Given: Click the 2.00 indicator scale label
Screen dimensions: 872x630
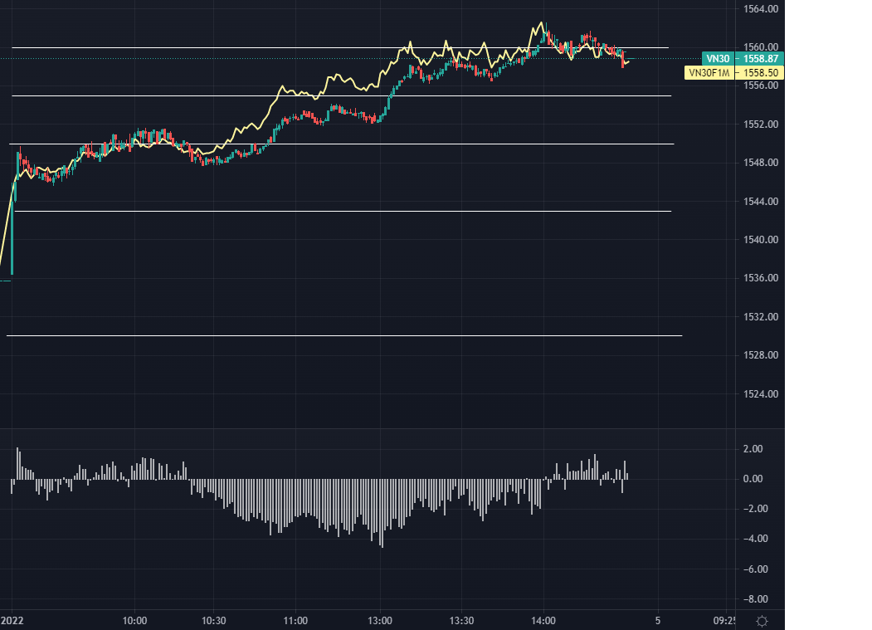Looking at the screenshot, I should (x=753, y=449).
